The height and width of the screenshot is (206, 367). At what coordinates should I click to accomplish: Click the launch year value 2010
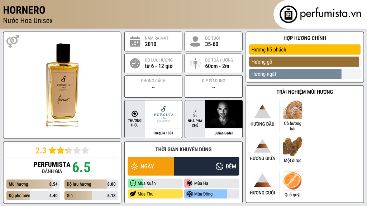click(x=151, y=44)
